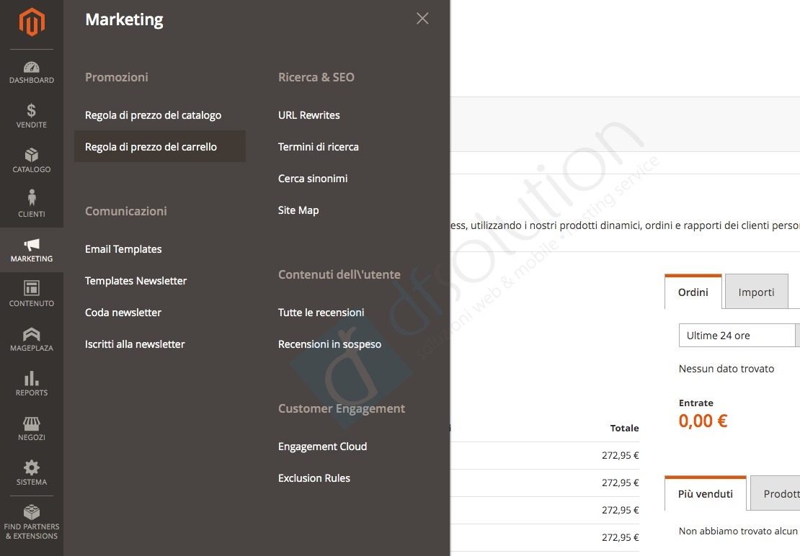Open Regola di prezzo del catalogo
This screenshot has width=800, height=556.
153,115
